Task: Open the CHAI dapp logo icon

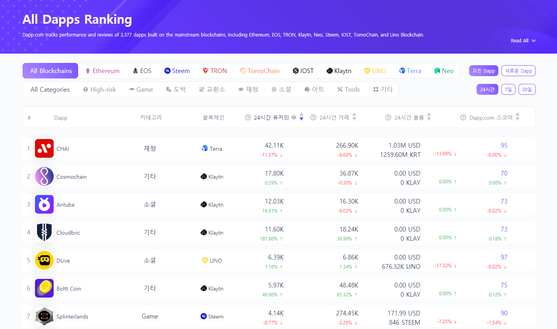Action: coord(44,148)
